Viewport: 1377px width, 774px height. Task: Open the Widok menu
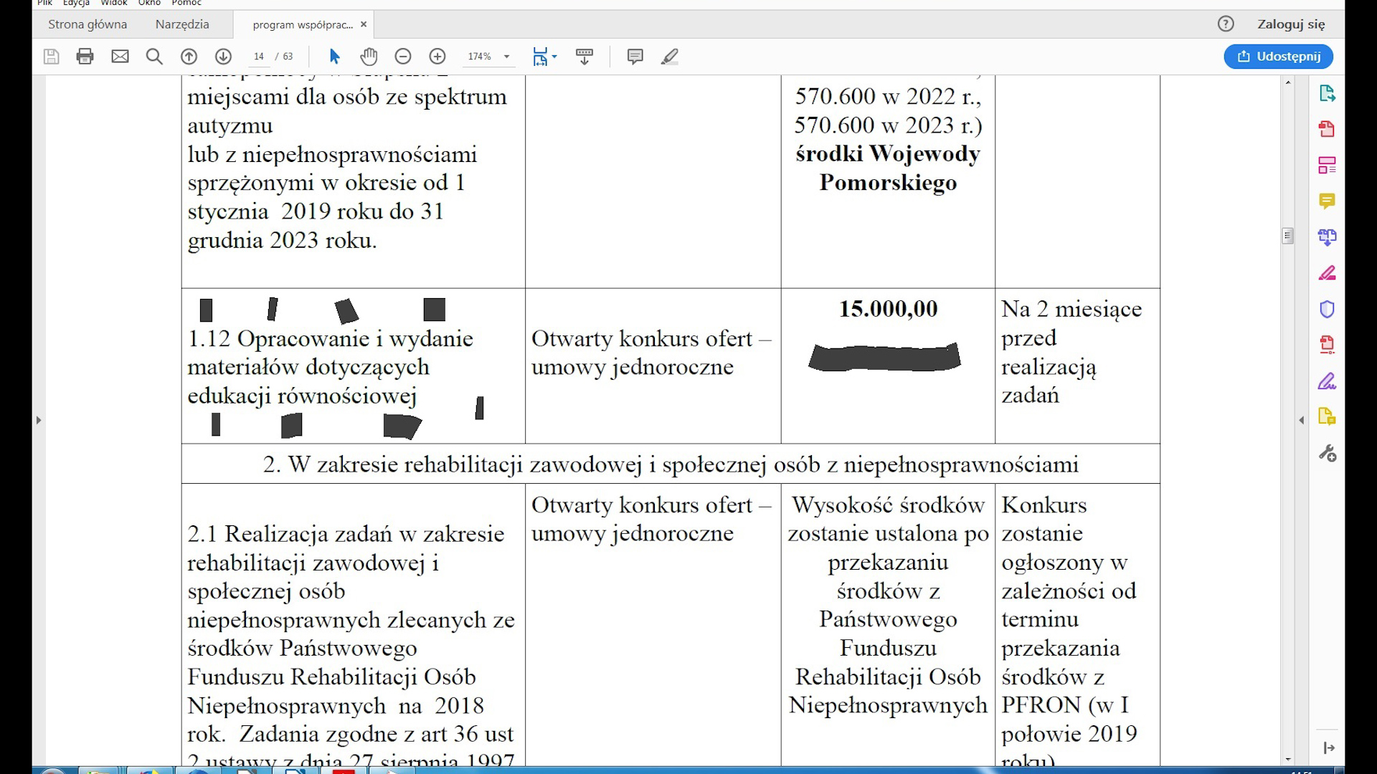coord(113,3)
